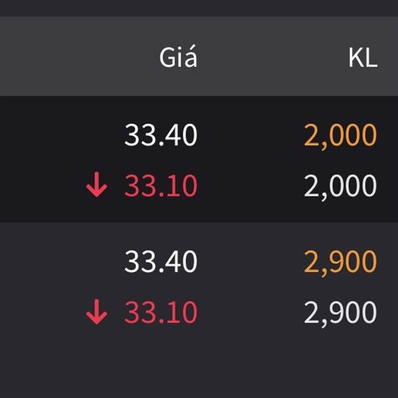
Task: Click the empty area below the 2,900 rows
Action: [x=199, y=365]
